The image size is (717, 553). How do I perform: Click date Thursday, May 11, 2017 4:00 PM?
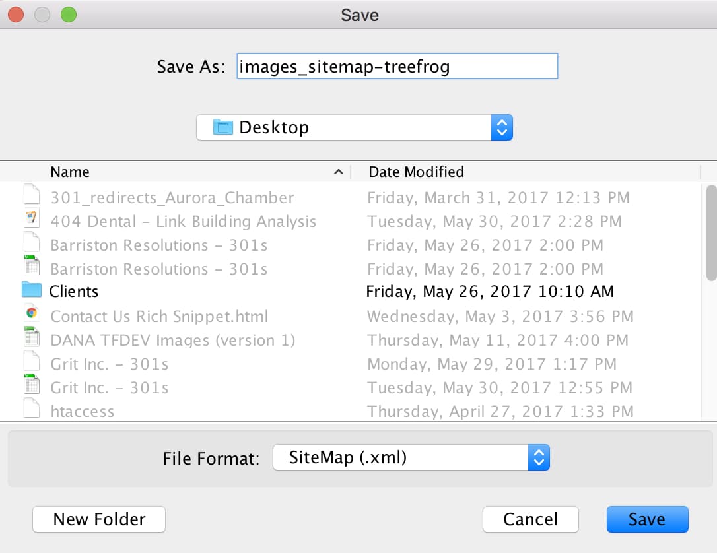[498, 341]
